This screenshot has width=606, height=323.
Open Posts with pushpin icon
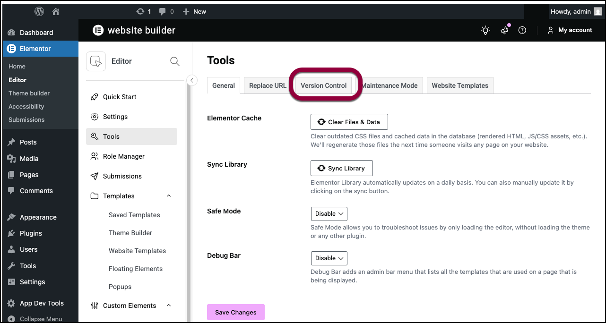(40, 142)
